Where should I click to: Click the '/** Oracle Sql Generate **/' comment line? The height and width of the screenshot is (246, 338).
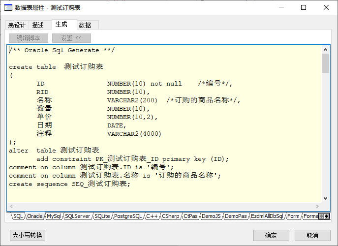[x=62, y=50]
